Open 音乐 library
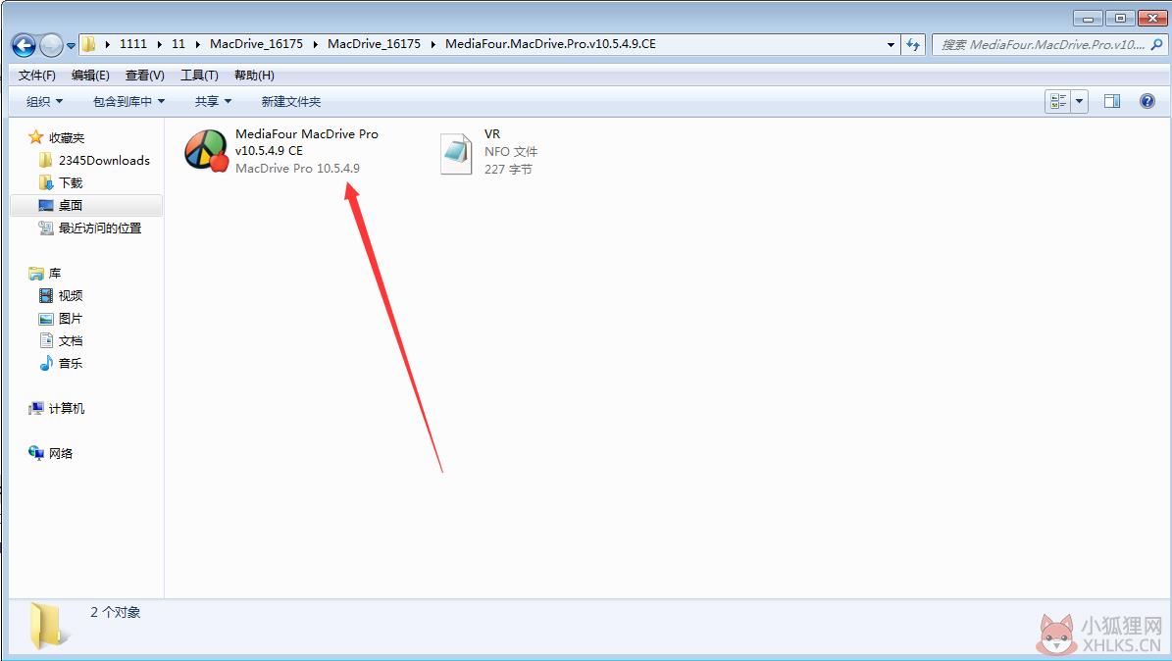Viewport: 1172px width, 661px height. point(71,363)
